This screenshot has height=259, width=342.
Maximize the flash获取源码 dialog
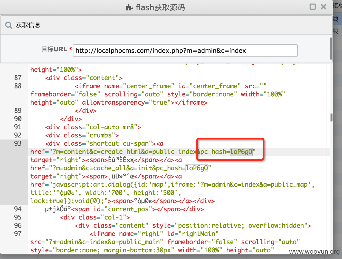313,7
